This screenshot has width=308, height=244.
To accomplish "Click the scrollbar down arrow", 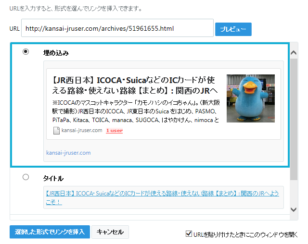I will coord(294,209).
